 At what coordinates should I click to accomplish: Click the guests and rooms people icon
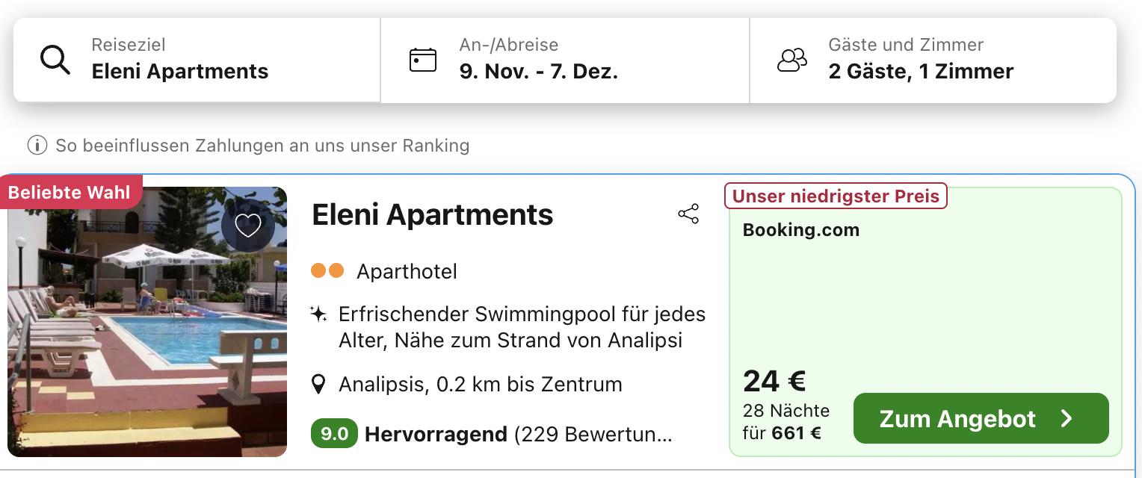click(x=792, y=60)
